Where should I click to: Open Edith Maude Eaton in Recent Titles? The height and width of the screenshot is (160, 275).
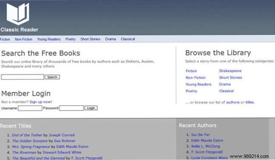(x=72, y=147)
